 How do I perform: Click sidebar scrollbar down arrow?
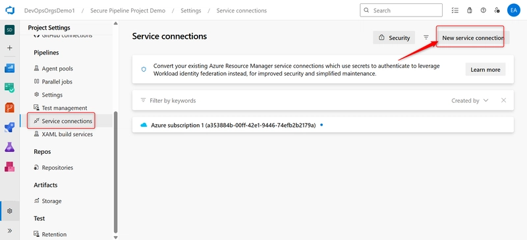[x=116, y=237]
